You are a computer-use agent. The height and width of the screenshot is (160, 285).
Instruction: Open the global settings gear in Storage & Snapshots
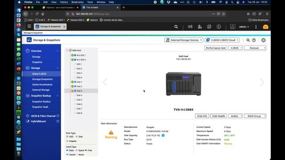click(263, 40)
